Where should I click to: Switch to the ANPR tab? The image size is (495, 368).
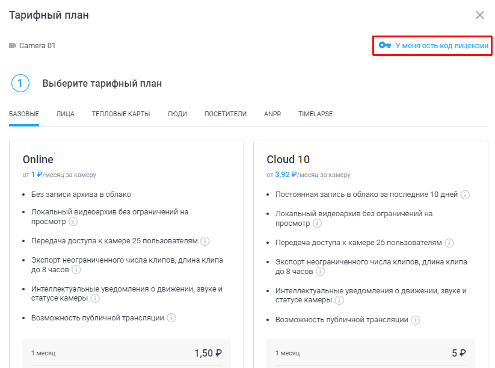click(272, 114)
